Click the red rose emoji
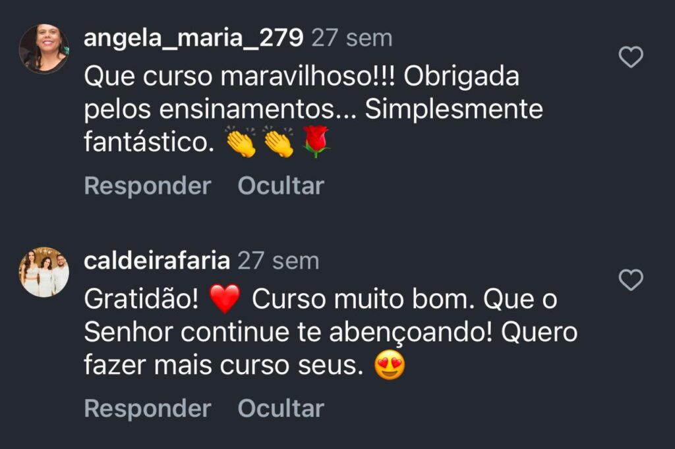The height and width of the screenshot is (449, 675). click(316, 142)
